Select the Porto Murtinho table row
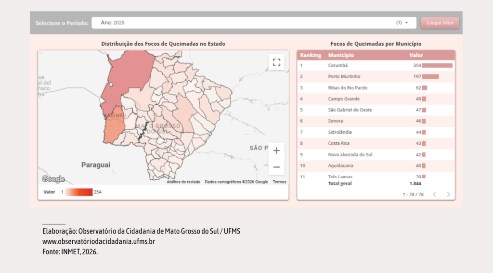493x273 pixels. pos(376,76)
